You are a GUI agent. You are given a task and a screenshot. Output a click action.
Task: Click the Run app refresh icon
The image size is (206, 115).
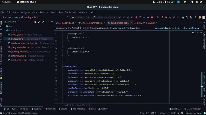(124, 17)
